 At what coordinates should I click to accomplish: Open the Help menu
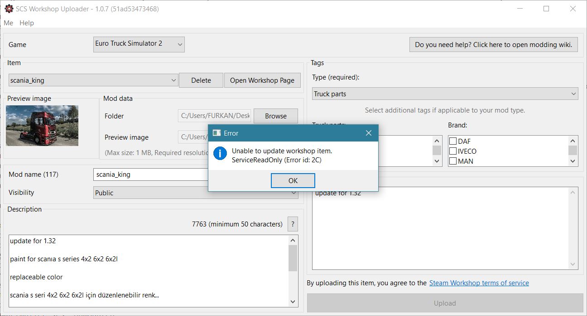[26, 23]
